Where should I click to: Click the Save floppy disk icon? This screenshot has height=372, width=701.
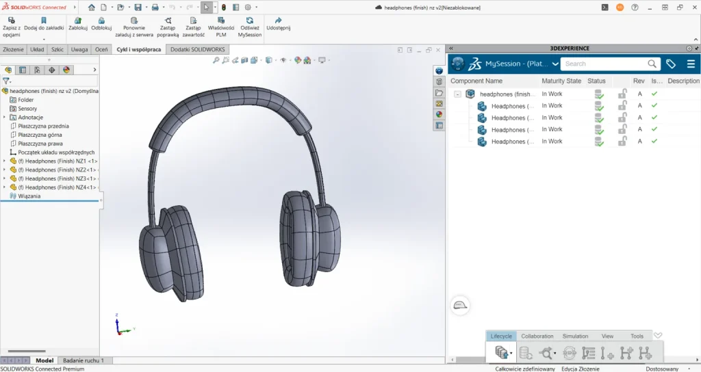pyautogui.click(x=138, y=7)
